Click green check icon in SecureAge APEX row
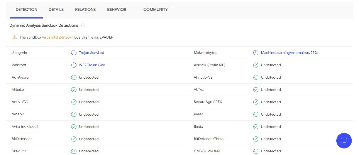Image resolution: width=359 pixels, height=155 pixels. coord(256,102)
